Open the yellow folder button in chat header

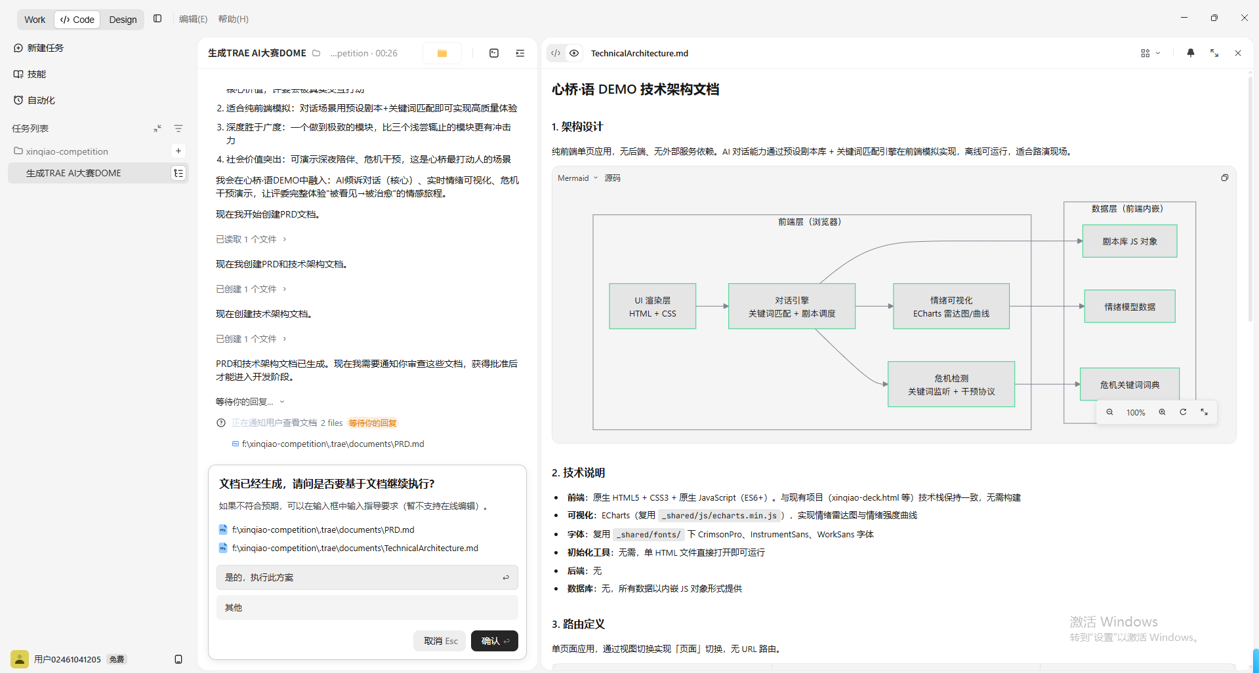442,53
